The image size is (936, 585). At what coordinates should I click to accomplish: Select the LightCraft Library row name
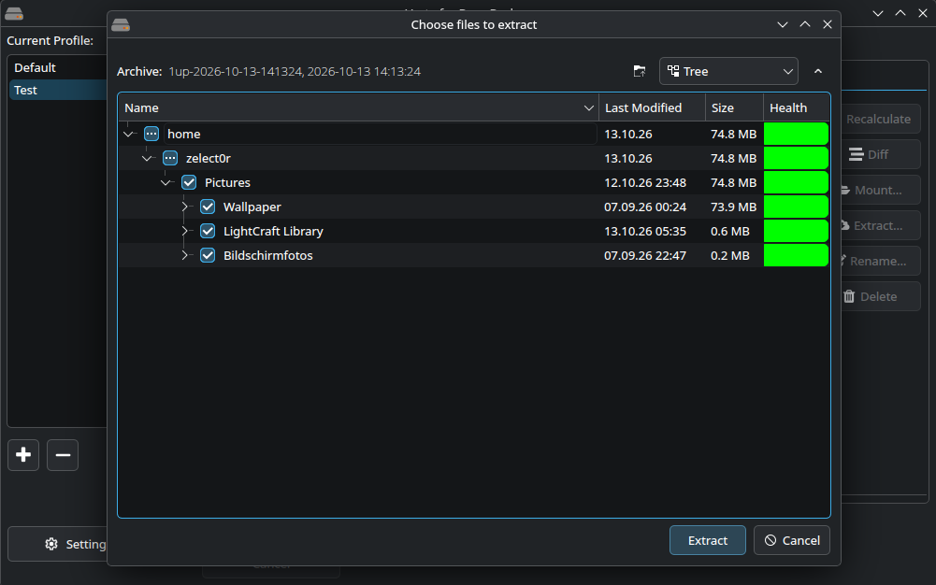coord(273,232)
